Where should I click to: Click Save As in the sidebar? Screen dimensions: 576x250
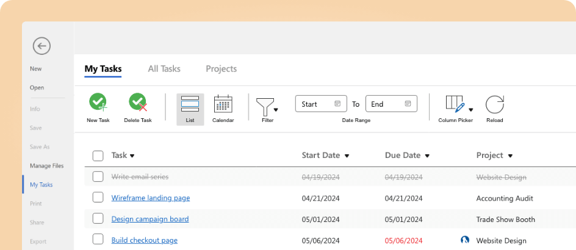pyautogui.click(x=40, y=147)
